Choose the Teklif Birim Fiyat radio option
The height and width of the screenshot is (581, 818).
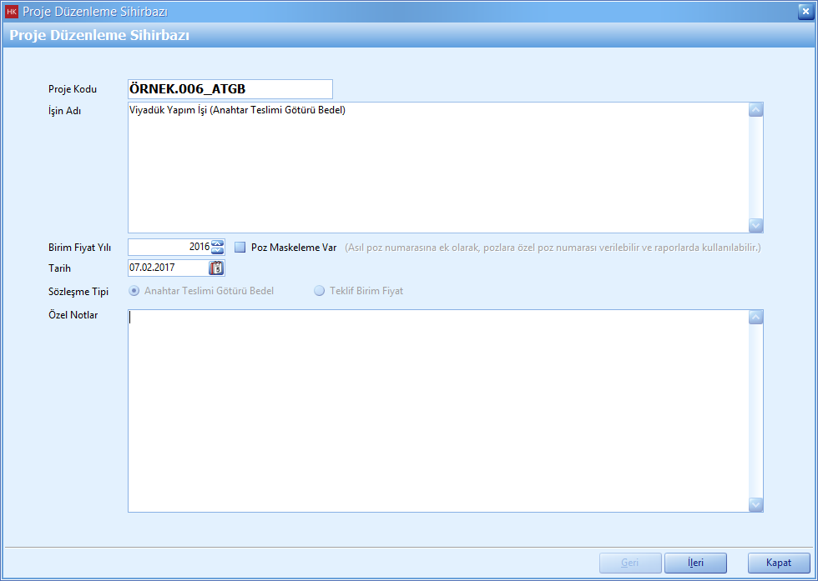[x=319, y=291]
